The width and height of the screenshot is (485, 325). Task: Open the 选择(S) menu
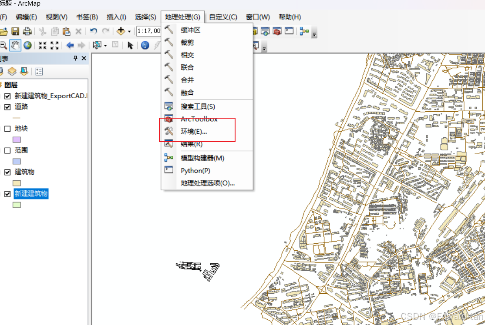point(145,17)
